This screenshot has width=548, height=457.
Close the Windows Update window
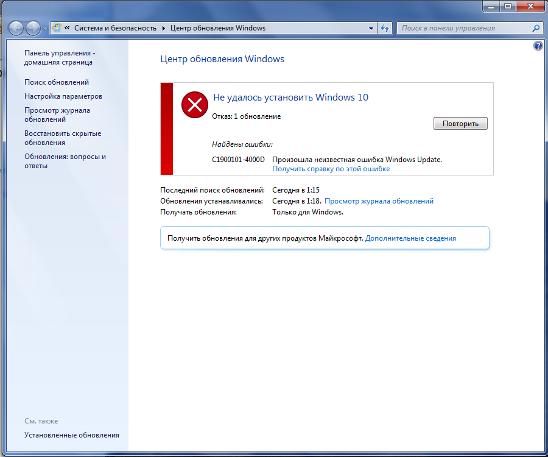(530, 6)
